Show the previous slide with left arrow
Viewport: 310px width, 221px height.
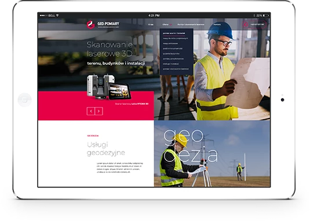pos(91,111)
